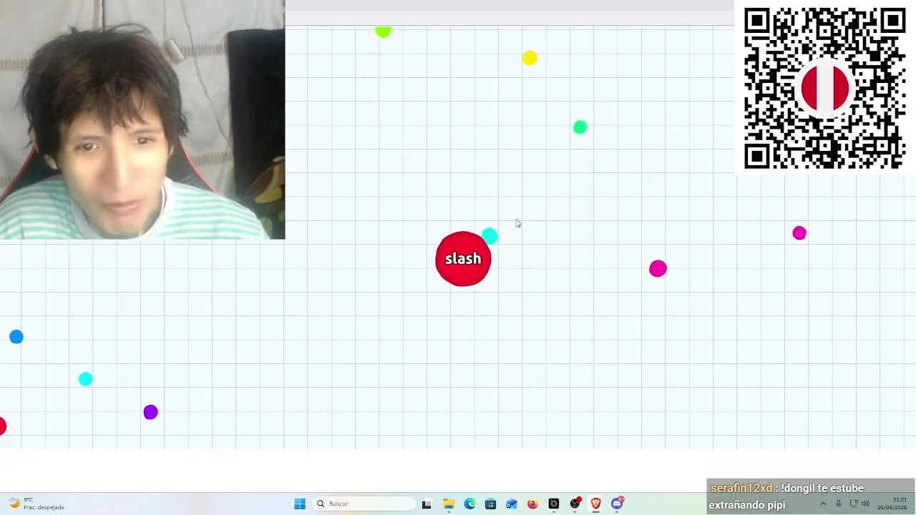This screenshot has height=515, width=916.
Task: Click the QR code with Peru flag
Action: click(x=825, y=88)
